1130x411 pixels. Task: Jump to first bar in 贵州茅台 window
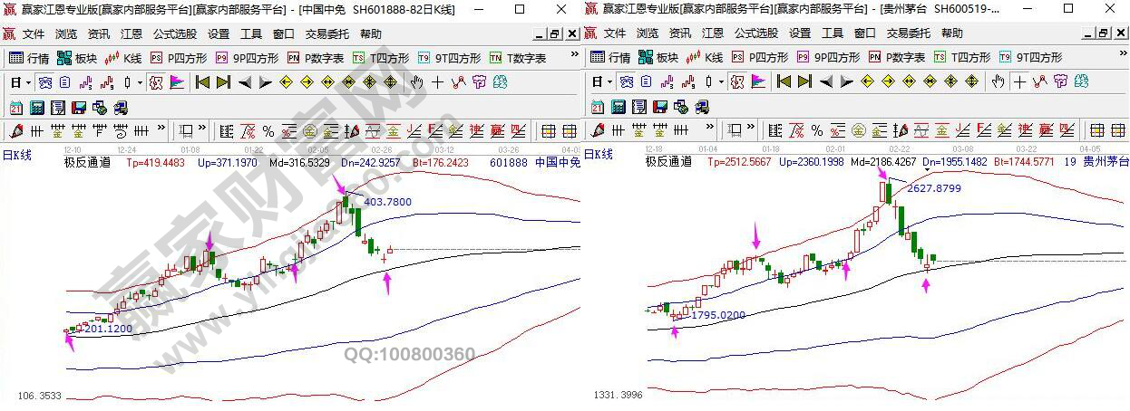pyautogui.click(x=783, y=82)
